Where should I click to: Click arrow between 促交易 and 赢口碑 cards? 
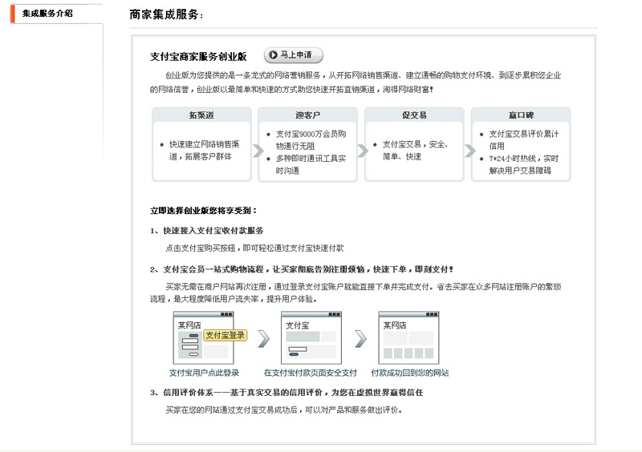click(x=469, y=151)
